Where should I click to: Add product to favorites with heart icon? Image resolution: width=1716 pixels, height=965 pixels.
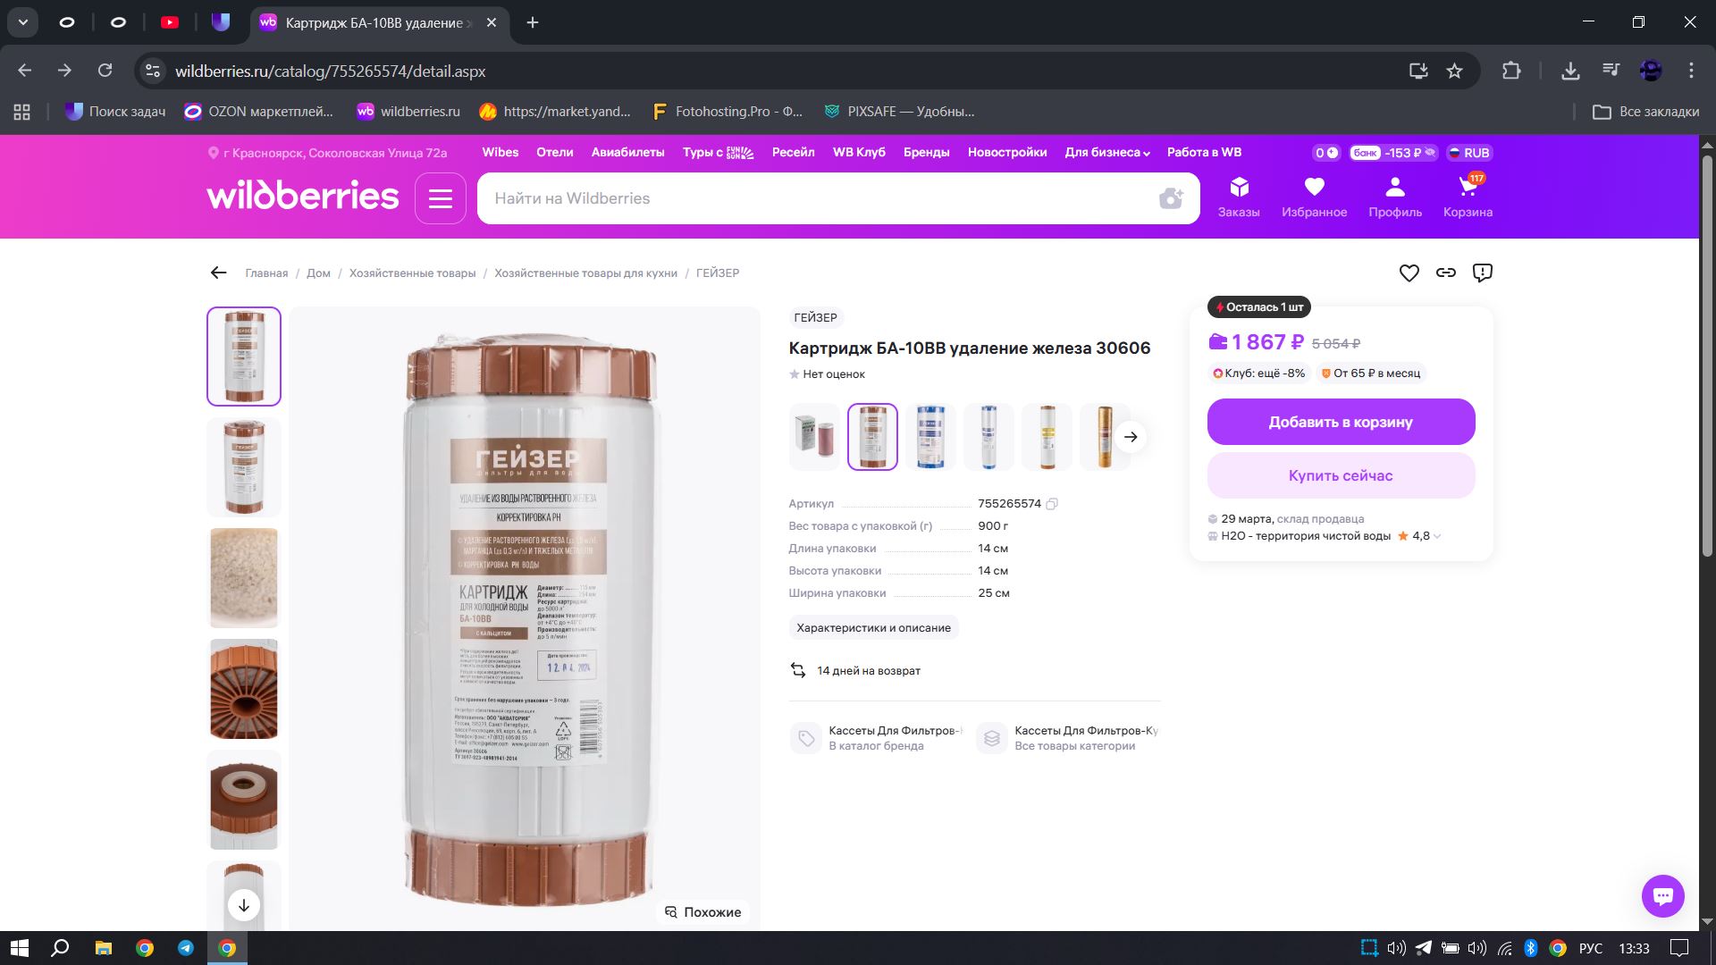point(1409,273)
